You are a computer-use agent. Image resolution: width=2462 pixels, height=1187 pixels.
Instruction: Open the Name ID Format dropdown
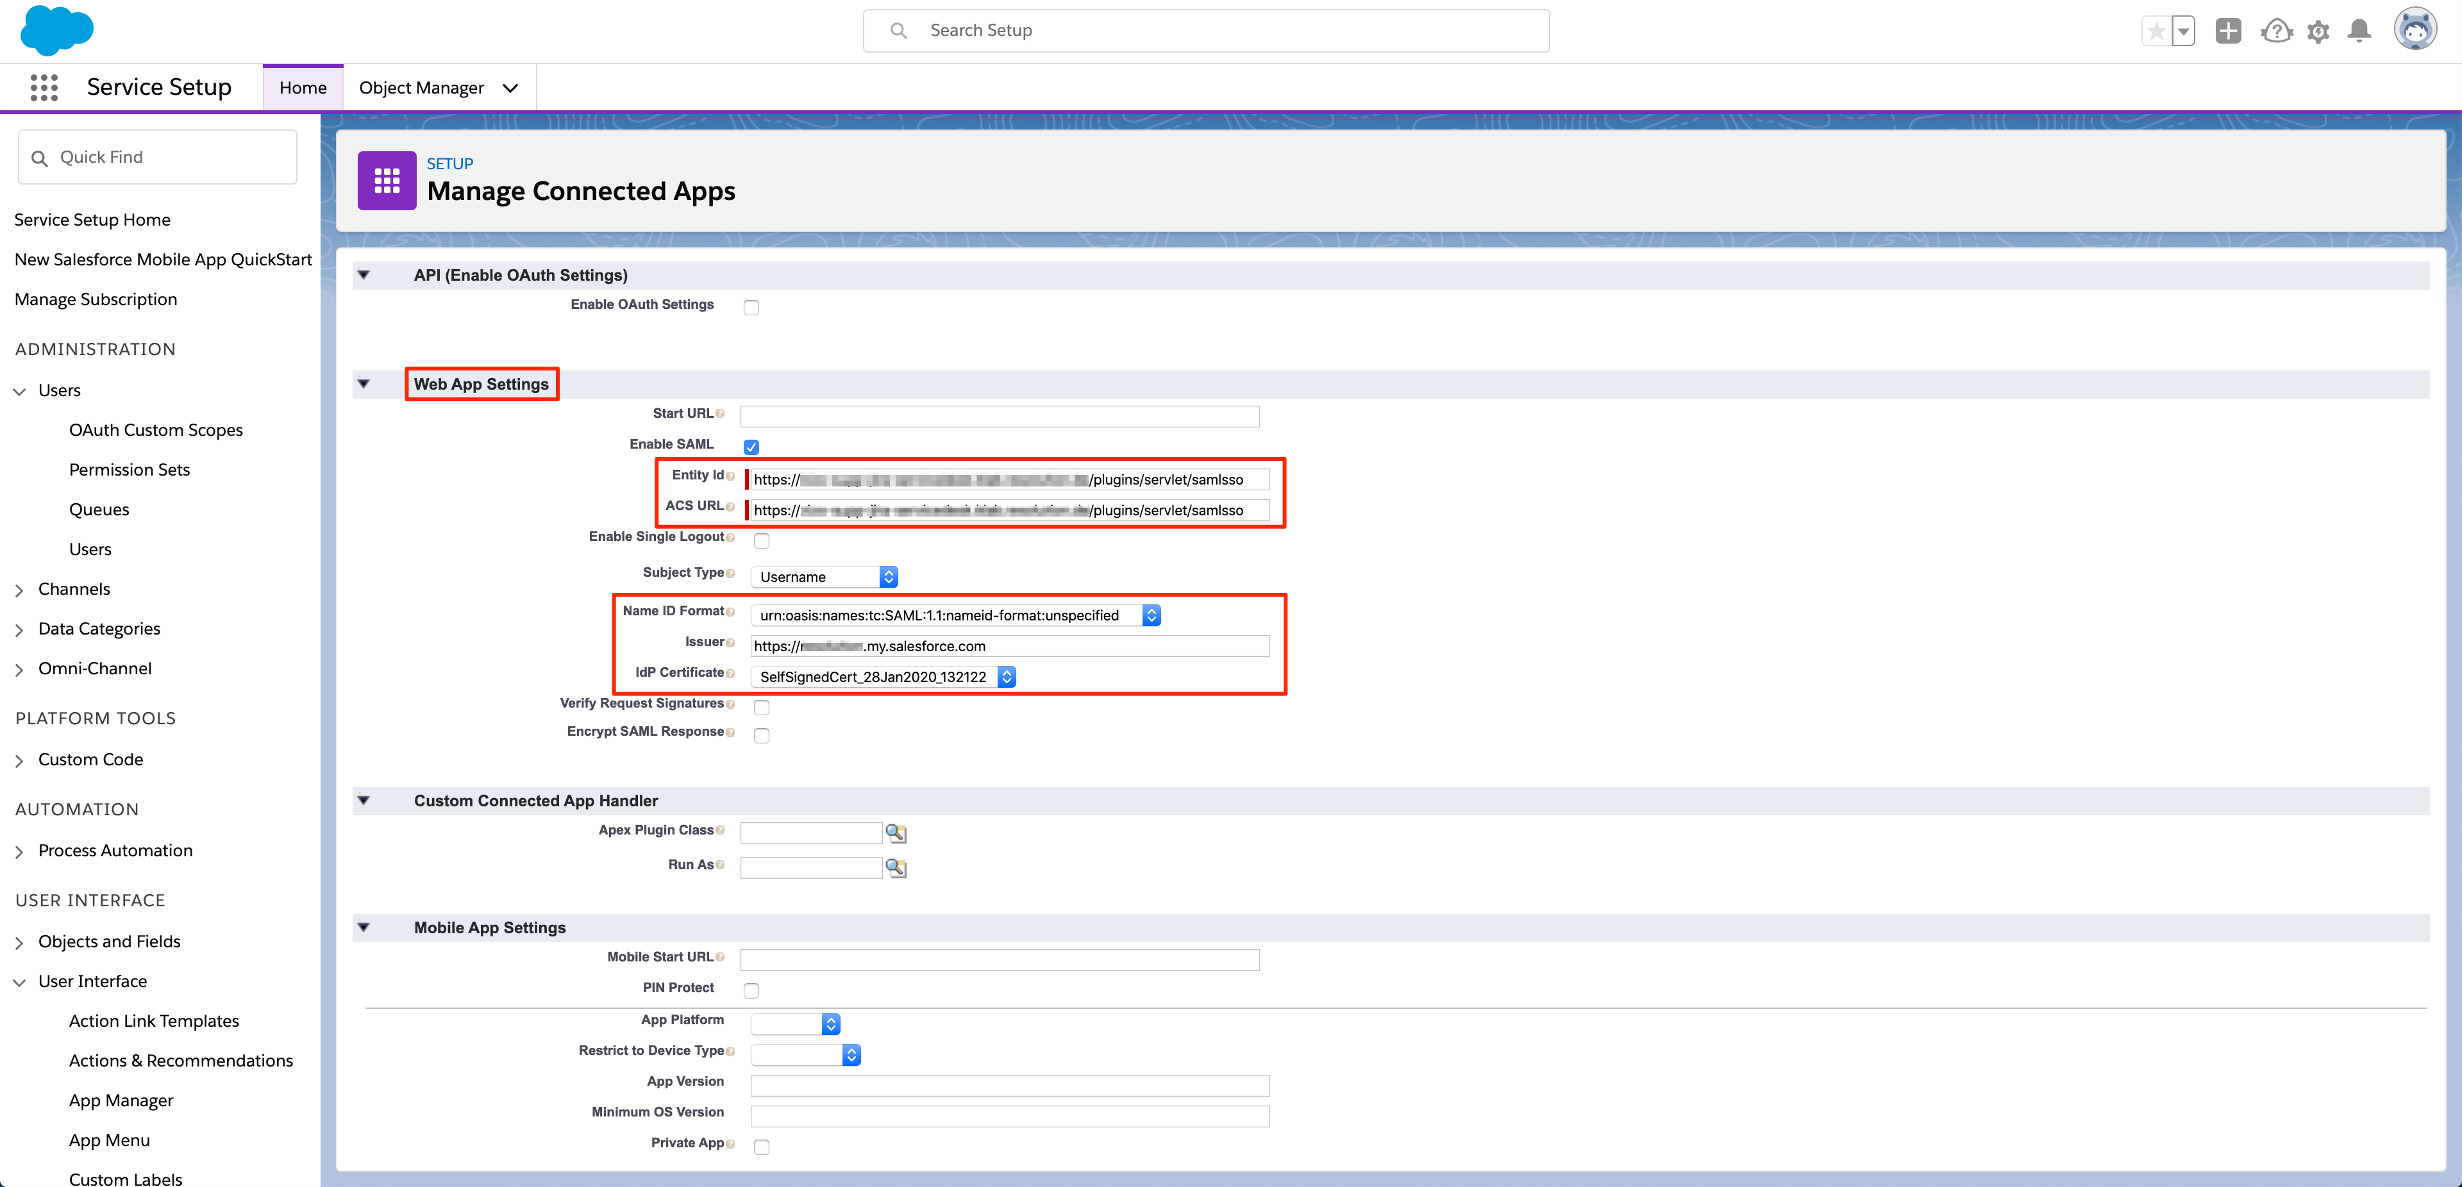(x=956, y=615)
